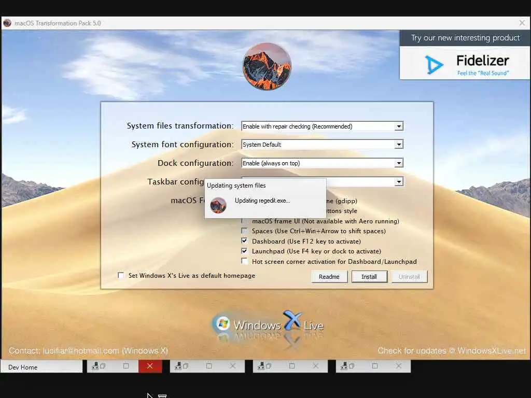Click the "Updating system files" popup title

(x=236, y=186)
